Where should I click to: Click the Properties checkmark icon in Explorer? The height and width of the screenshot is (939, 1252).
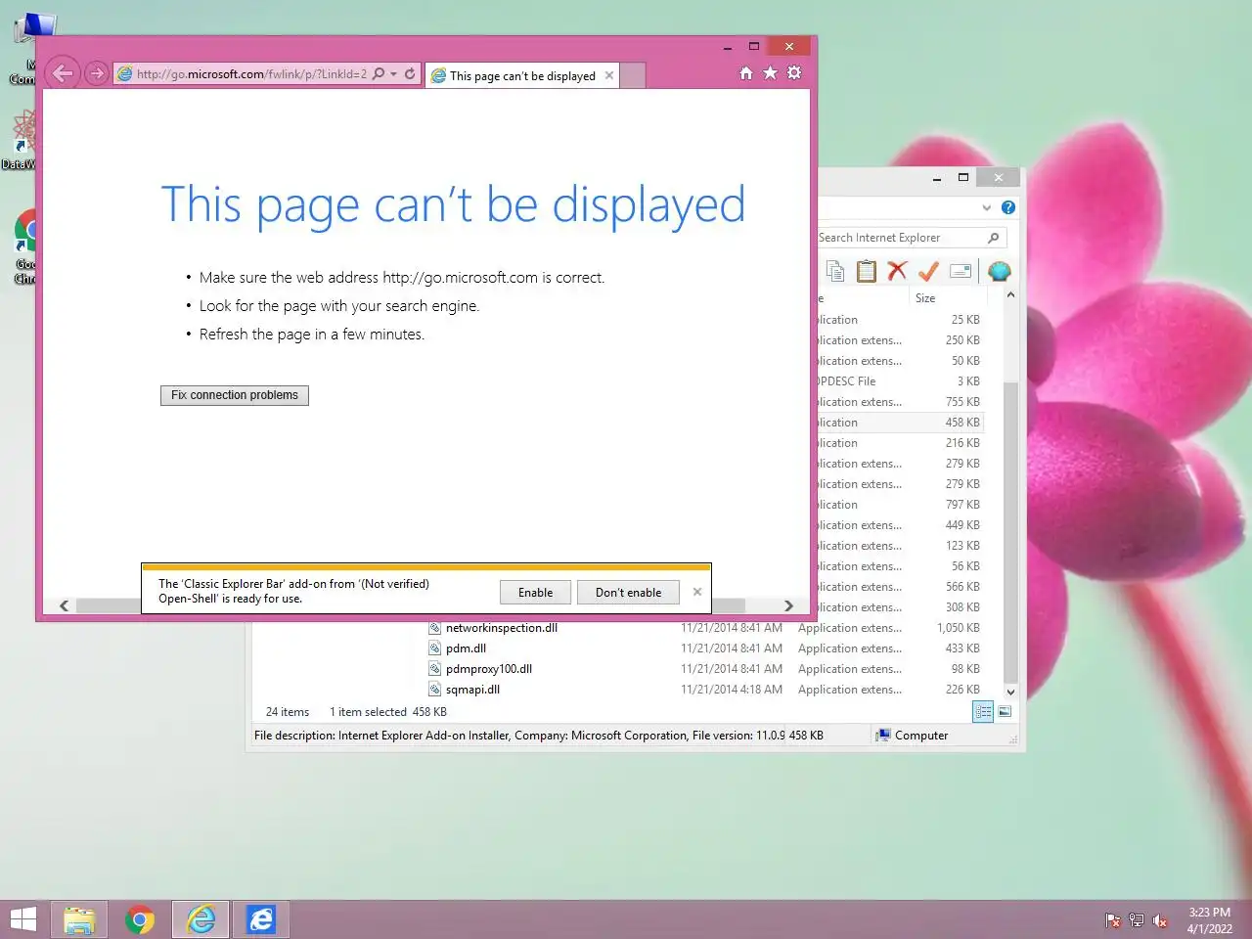(928, 271)
